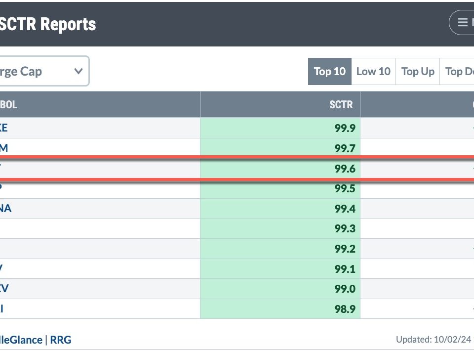Open the symbol ending in EV
This screenshot has height=352, width=474.
[4, 289]
